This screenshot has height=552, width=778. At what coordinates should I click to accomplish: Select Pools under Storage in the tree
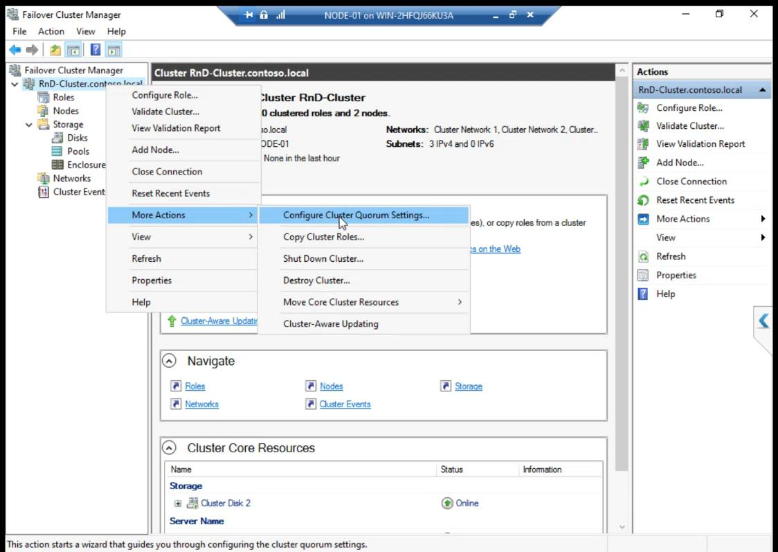coord(78,152)
